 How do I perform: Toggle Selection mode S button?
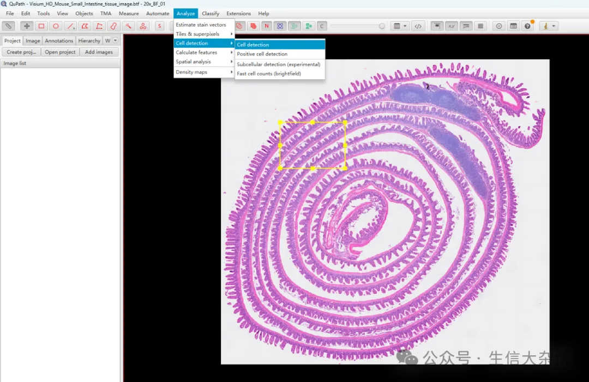(160, 26)
